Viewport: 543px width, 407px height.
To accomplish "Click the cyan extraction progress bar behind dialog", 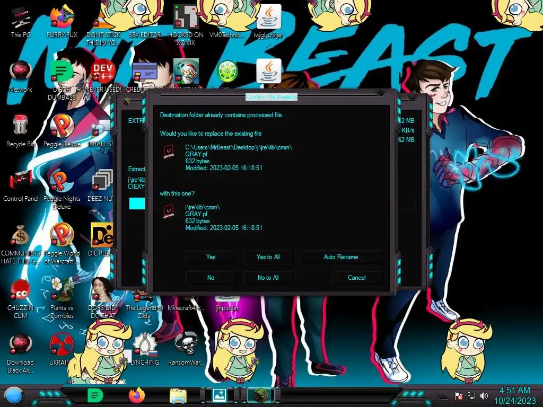I will (x=137, y=203).
